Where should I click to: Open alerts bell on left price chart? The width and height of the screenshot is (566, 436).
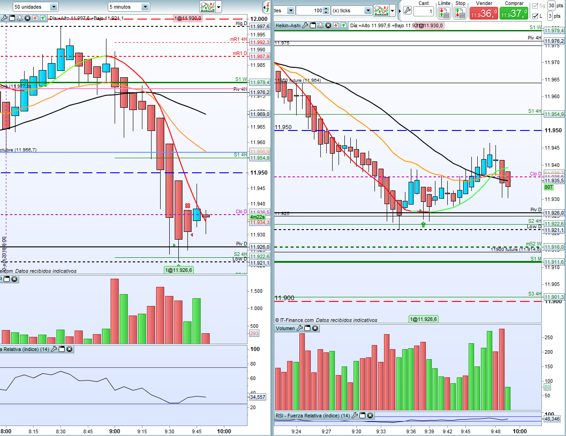tap(20, 18)
